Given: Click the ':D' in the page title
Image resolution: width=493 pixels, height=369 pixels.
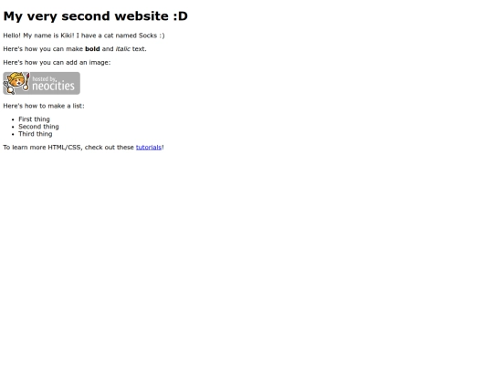Looking at the screenshot, I should [x=181, y=16].
